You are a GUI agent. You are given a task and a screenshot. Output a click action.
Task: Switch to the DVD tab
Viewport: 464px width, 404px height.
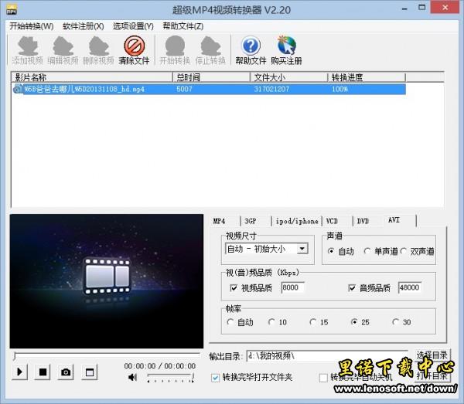click(x=368, y=221)
